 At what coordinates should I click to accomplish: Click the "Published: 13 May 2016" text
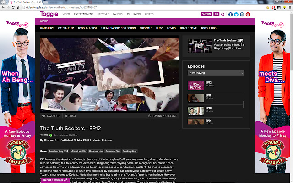(x=75, y=140)
